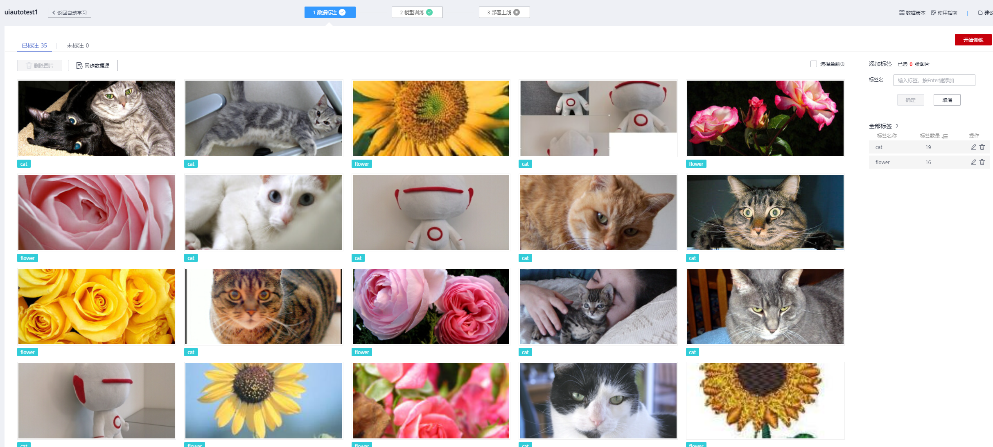The width and height of the screenshot is (993, 447).
Task: Click trash icon for flower label
Action: [x=982, y=162]
